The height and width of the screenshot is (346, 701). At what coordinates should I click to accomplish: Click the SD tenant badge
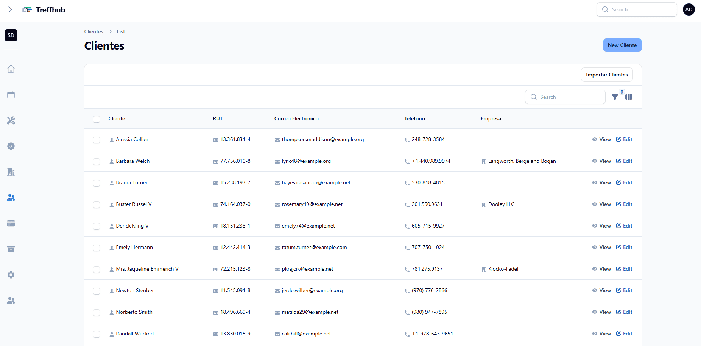[11, 35]
